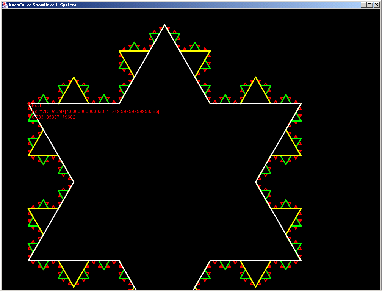Click the red Koch label text
Image resolution: width=382 pixels, height=291 pixels.
pos(37,106)
